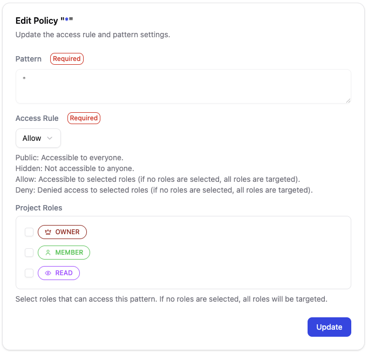The width and height of the screenshot is (368, 354).
Task: Enable the OWNER role checkbox
Action: (29, 232)
